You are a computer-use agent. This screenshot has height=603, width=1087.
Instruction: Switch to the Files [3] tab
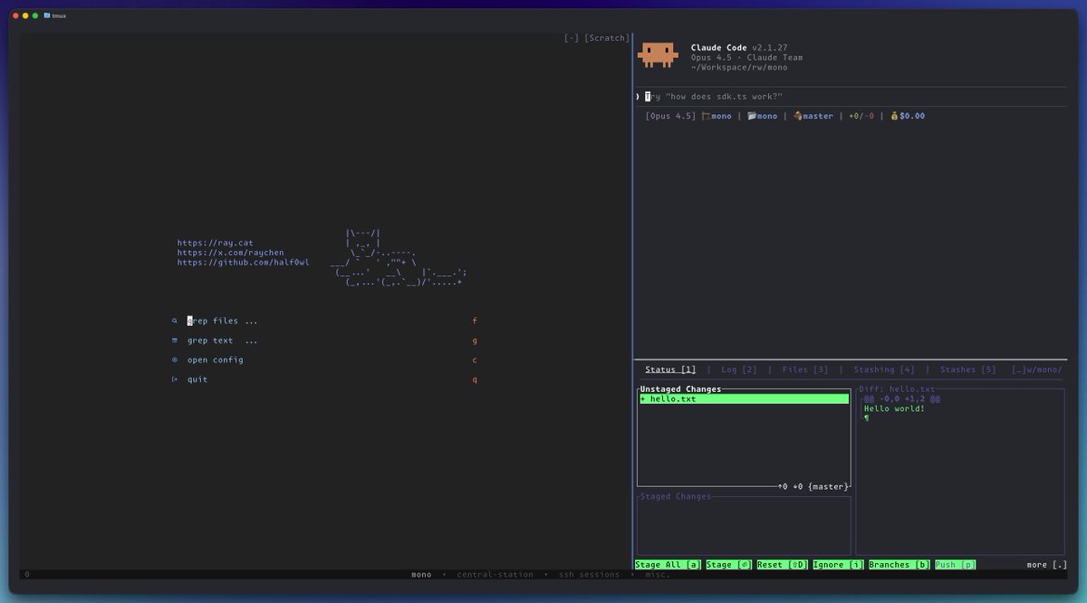coord(805,369)
